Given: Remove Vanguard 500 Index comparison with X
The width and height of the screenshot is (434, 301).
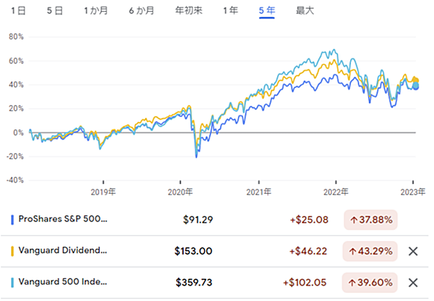Looking at the screenshot, I should coord(413,283).
